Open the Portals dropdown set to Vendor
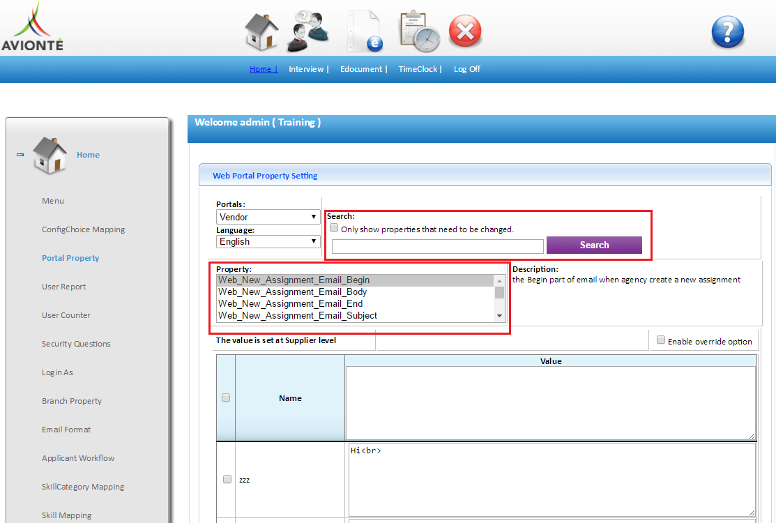This screenshot has width=776, height=523. pos(268,217)
